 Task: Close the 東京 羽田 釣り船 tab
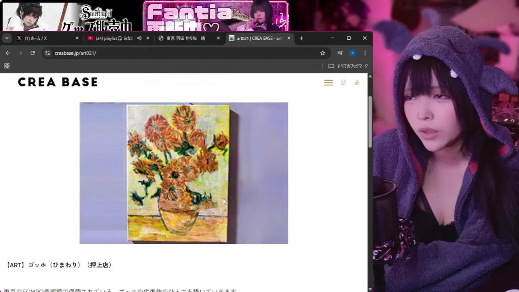pos(218,38)
